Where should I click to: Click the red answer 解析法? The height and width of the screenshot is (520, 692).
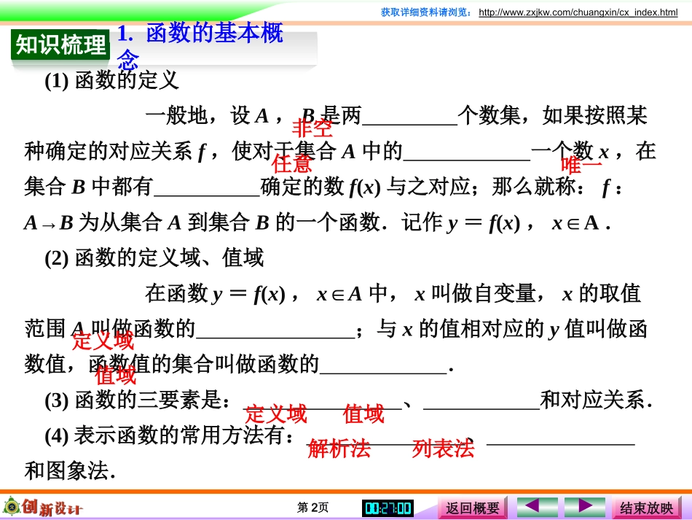coord(339,449)
